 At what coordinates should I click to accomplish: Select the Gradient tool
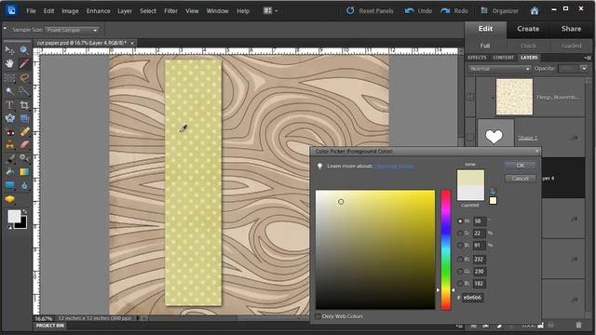(x=24, y=171)
